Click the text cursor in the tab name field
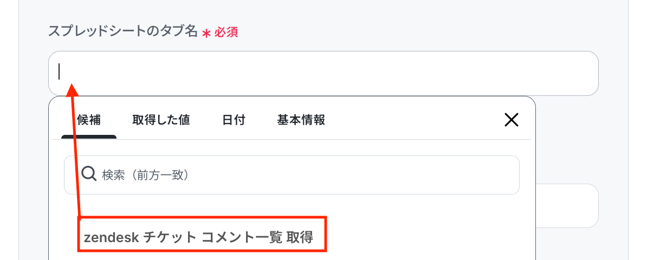 [x=59, y=71]
